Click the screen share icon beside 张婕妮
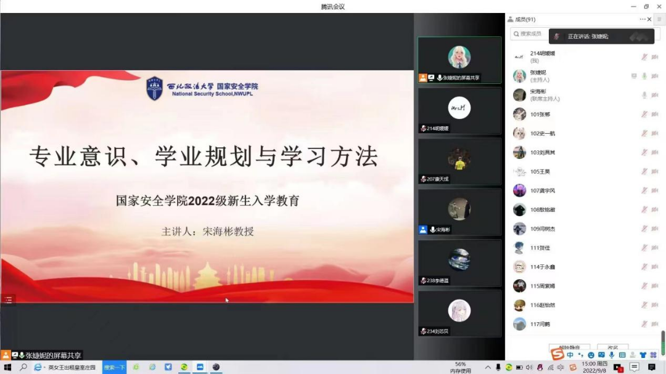 point(634,76)
